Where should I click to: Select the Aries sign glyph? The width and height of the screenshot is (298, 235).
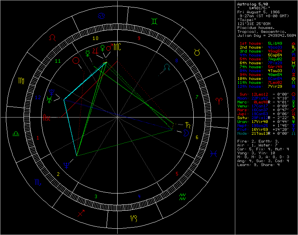(219, 101)
